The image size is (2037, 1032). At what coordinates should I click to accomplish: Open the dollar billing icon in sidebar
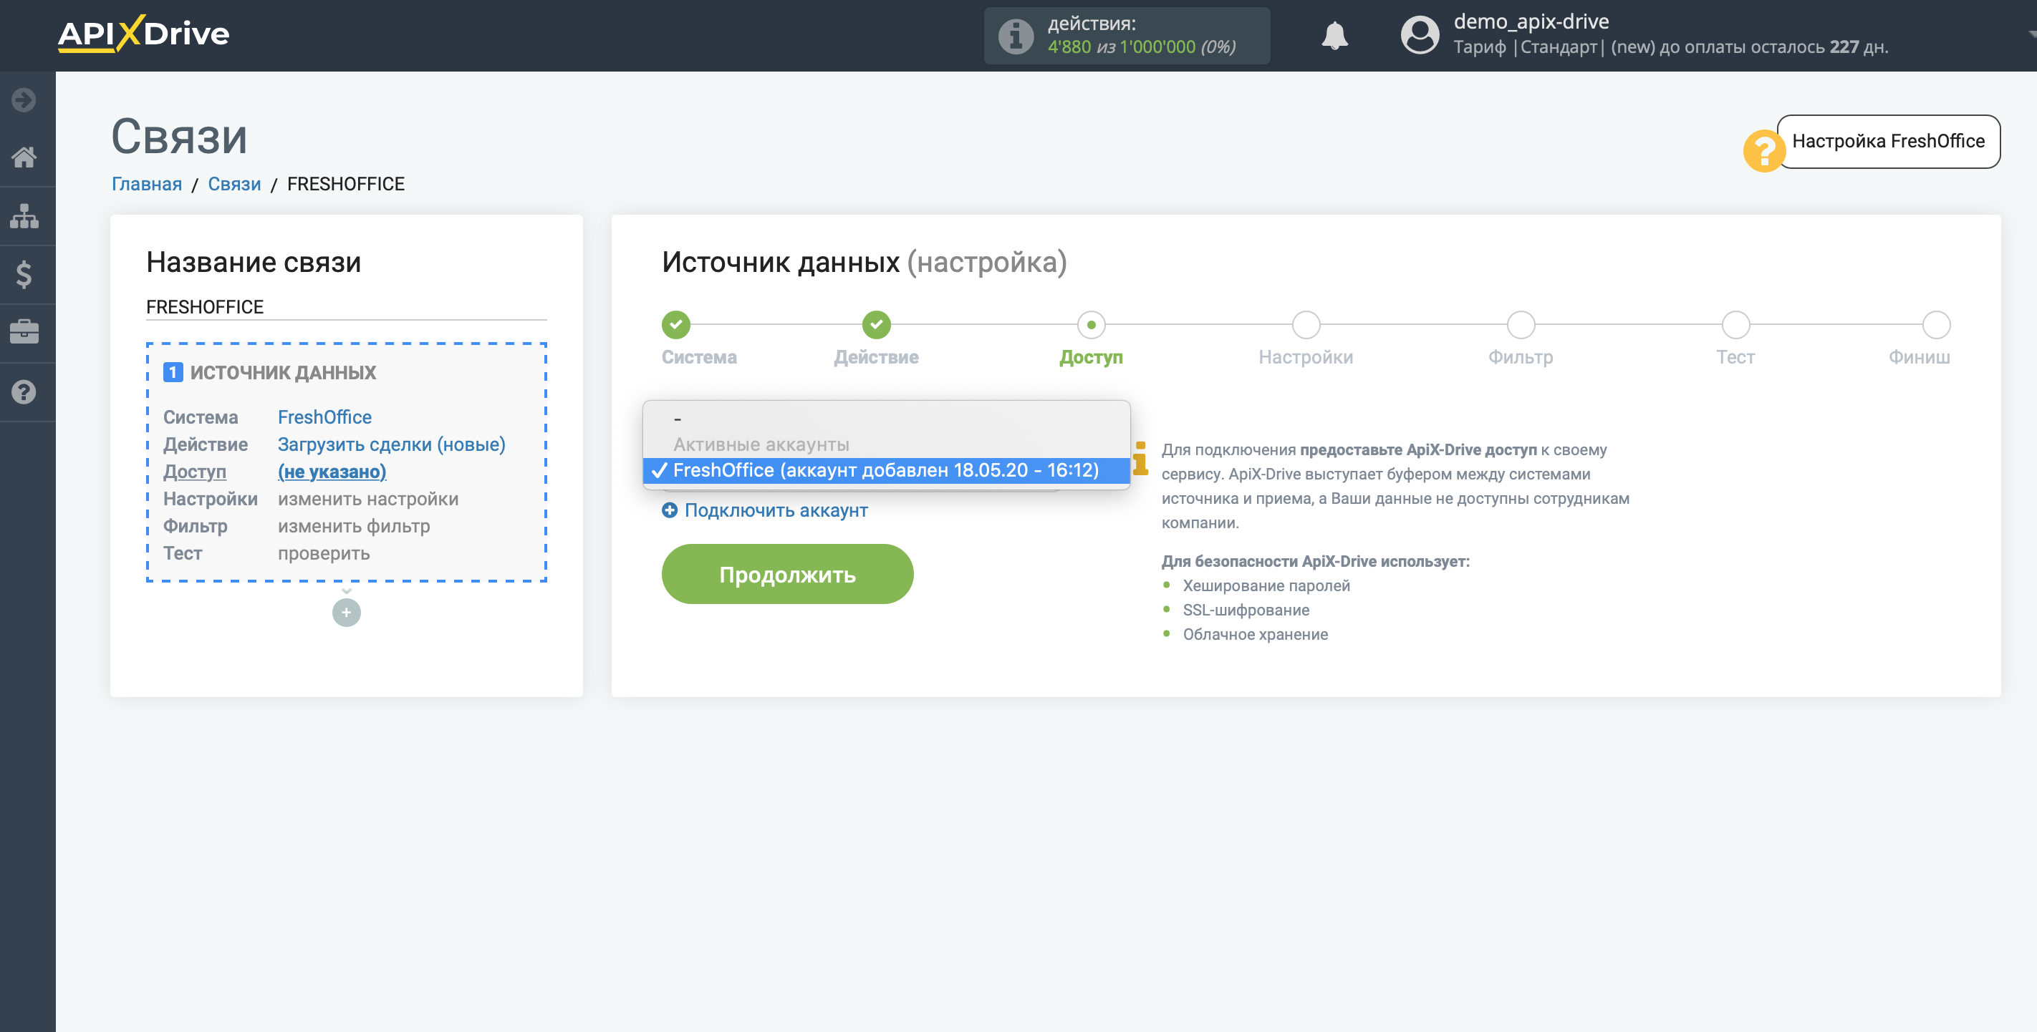click(24, 274)
